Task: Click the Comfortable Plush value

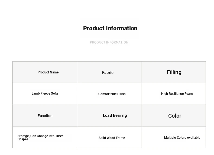Action: click(x=112, y=94)
